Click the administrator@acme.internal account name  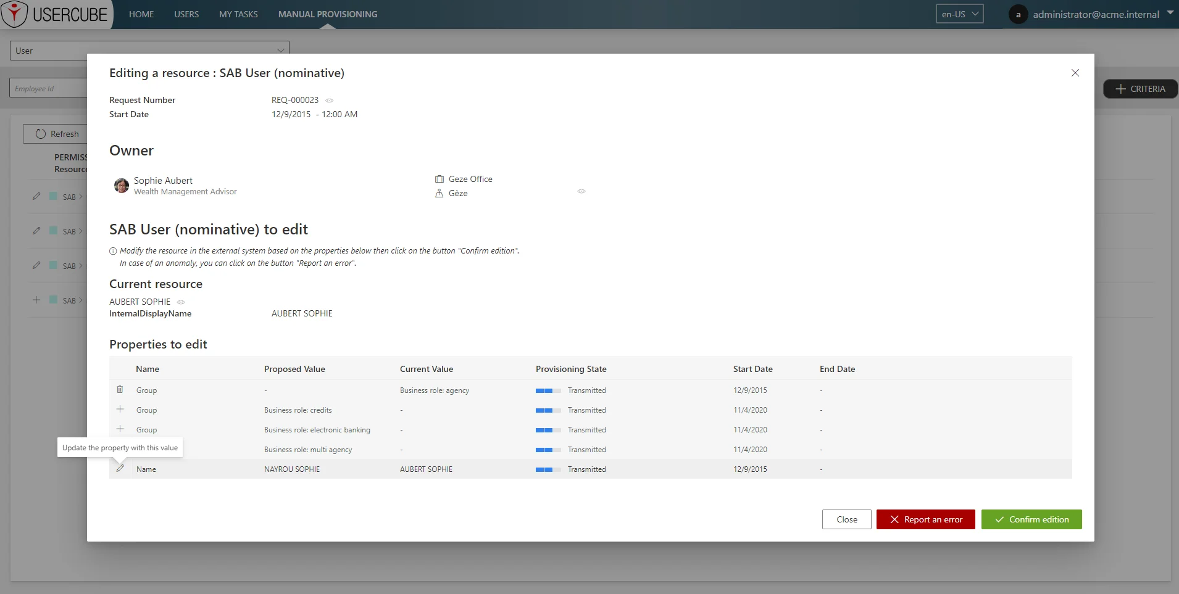pyautogui.click(x=1096, y=14)
